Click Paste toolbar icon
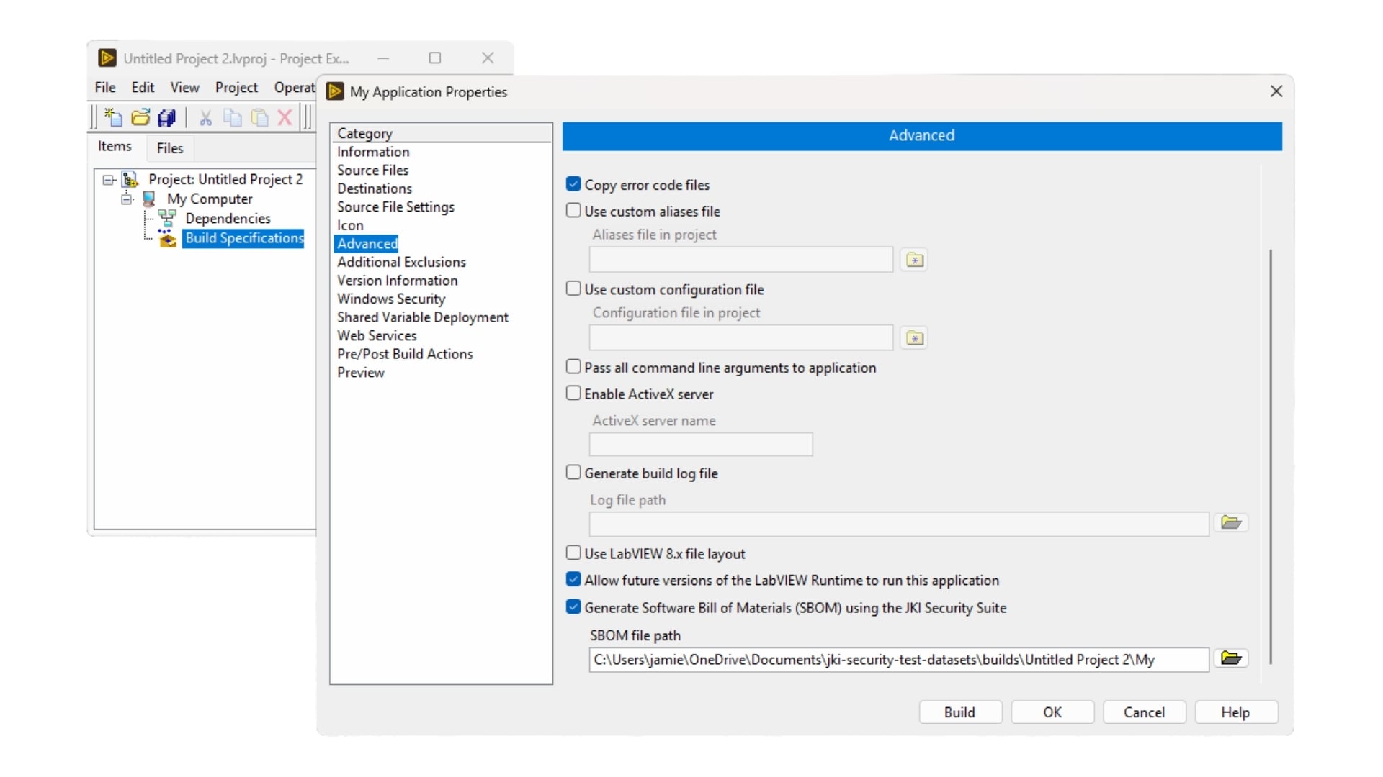The height and width of the screenshot is (777, 1383). (x=259, y=117)
